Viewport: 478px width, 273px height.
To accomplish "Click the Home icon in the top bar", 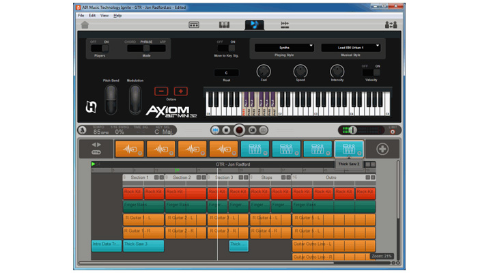I will [85, 25].
